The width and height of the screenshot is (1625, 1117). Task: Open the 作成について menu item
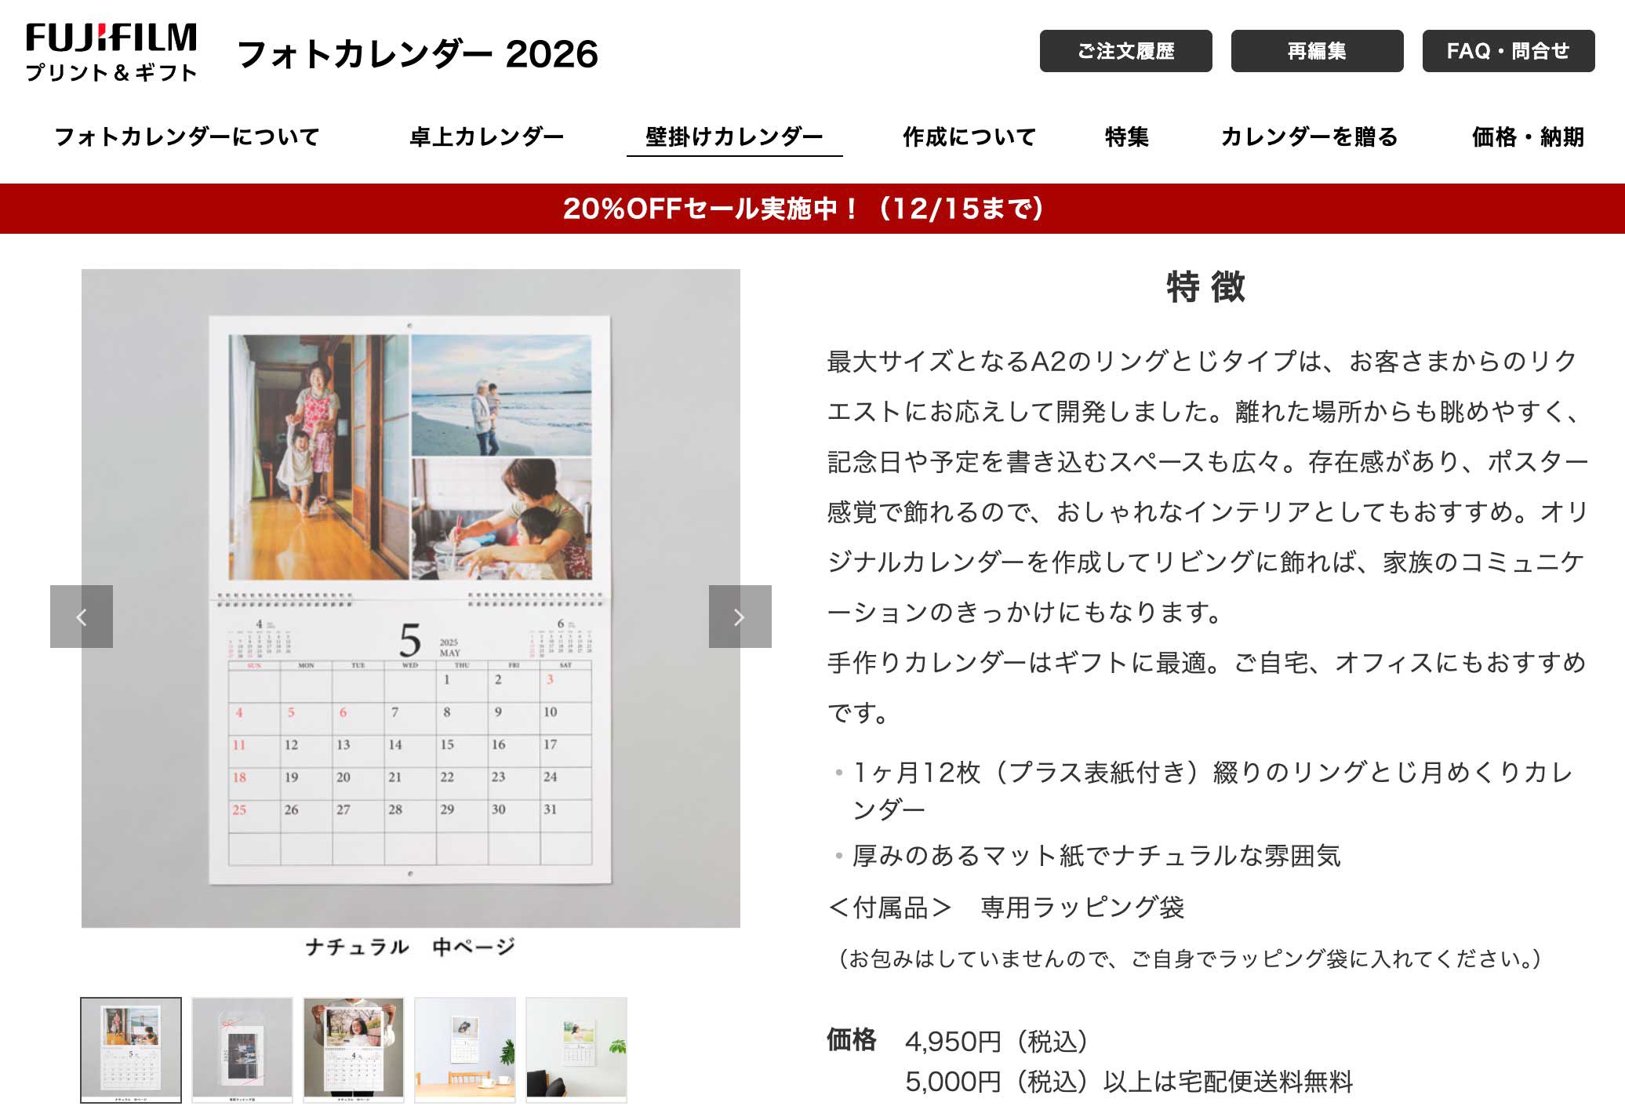coord(969,137)
